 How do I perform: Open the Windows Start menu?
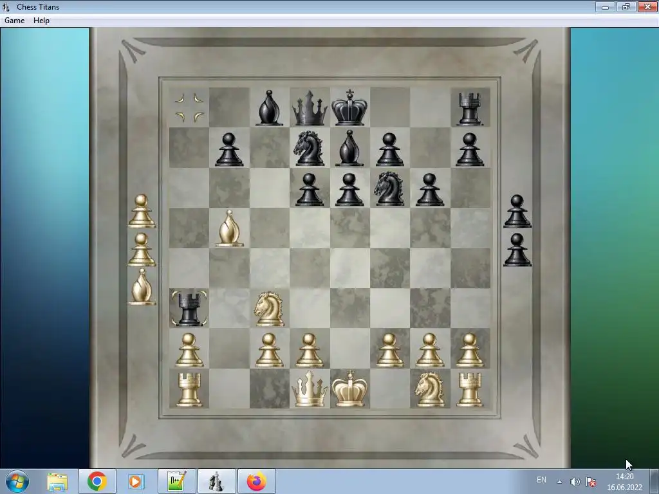click(x=17, y=482)
